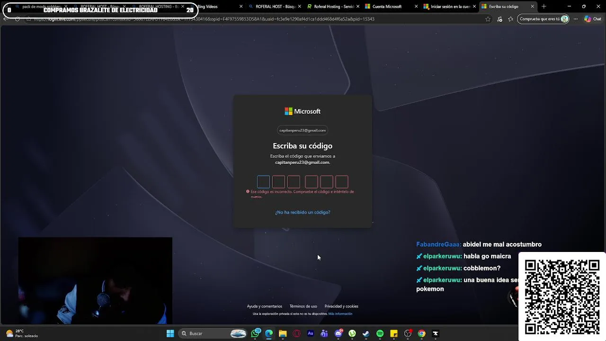Click the browser address bar URL
Viewport: 606px width, 341px height.
pos(204,19)
